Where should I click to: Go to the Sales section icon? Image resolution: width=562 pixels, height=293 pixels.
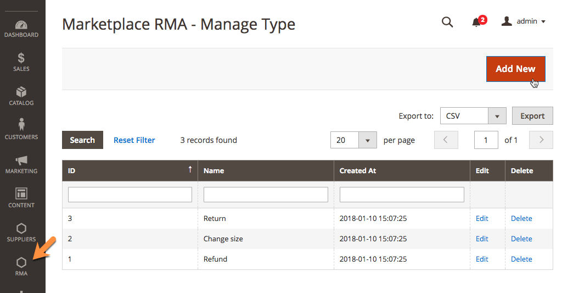click(x=21, y=62)
